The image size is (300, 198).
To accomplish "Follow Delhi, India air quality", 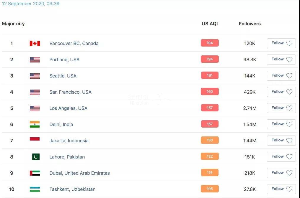I will click(281, 124).
